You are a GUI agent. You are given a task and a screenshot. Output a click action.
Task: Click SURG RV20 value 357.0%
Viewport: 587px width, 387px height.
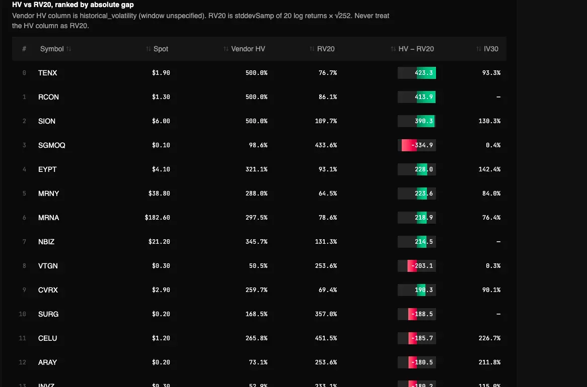(x=326, y=314)
